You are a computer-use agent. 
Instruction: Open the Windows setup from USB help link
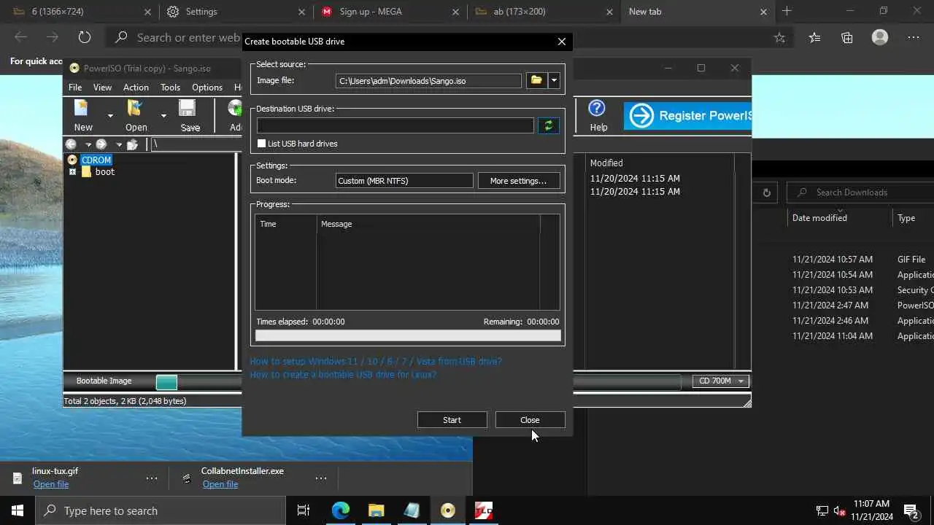(x=376, y=361)
